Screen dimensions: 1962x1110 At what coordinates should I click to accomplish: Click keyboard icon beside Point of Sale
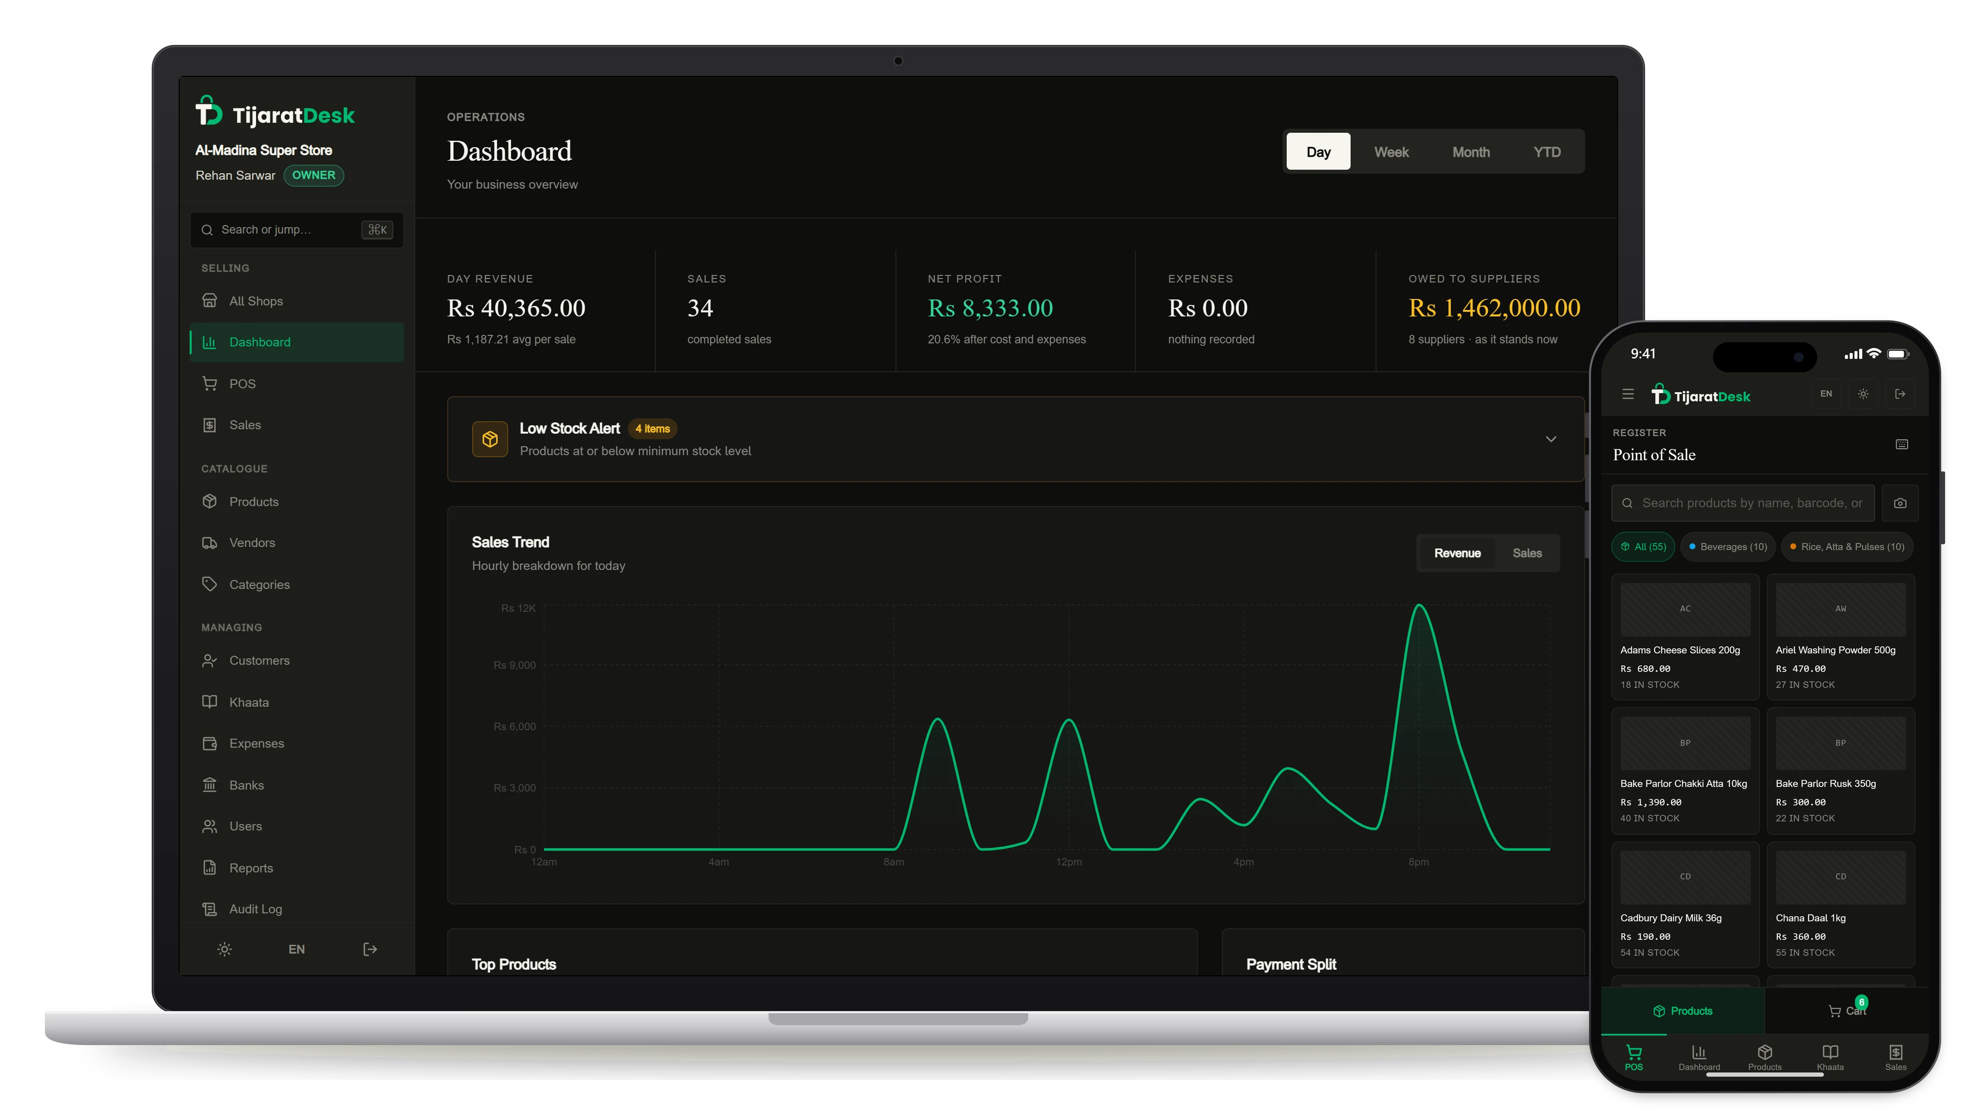pos(1902,445)
